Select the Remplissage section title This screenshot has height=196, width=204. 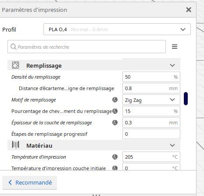[x=44, y=65]
